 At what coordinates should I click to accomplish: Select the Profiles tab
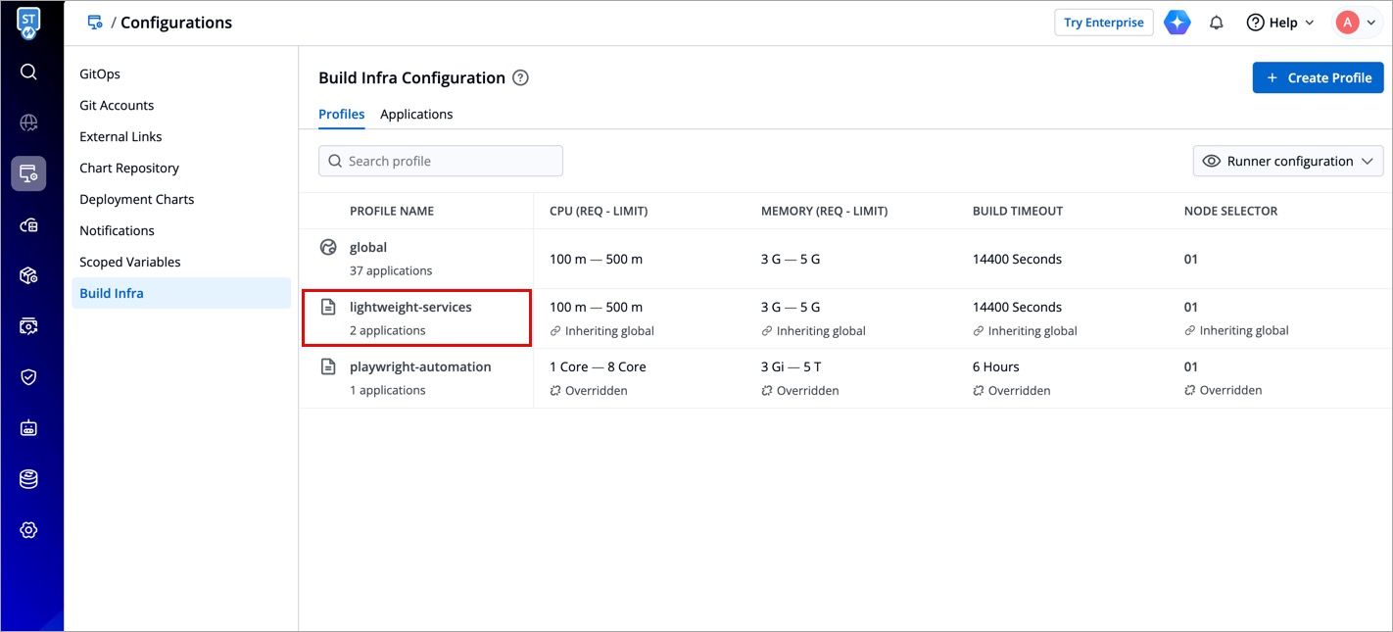pyautogui.click(x=341, y=115)
